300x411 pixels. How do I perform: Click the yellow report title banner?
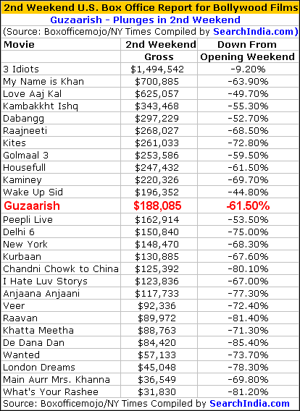coord(150,8)
